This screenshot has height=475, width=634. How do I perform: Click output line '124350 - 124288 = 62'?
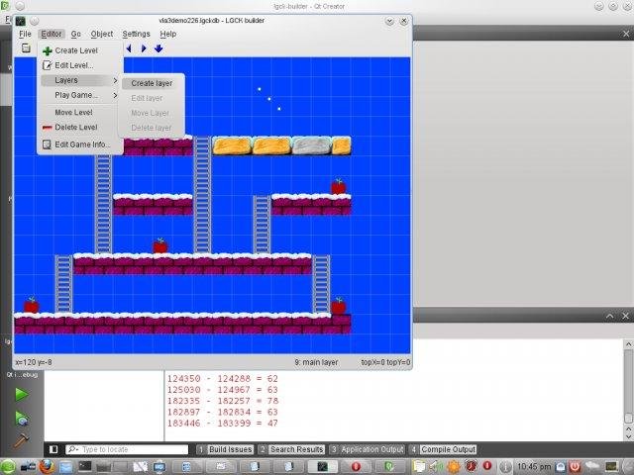pyautogui.click(x=222, y=378)
